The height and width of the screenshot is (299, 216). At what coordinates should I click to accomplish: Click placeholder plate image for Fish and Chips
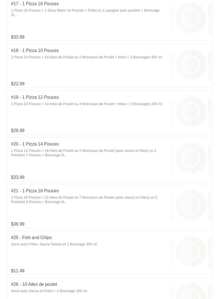pyautogui.click(x=191, y=252)
